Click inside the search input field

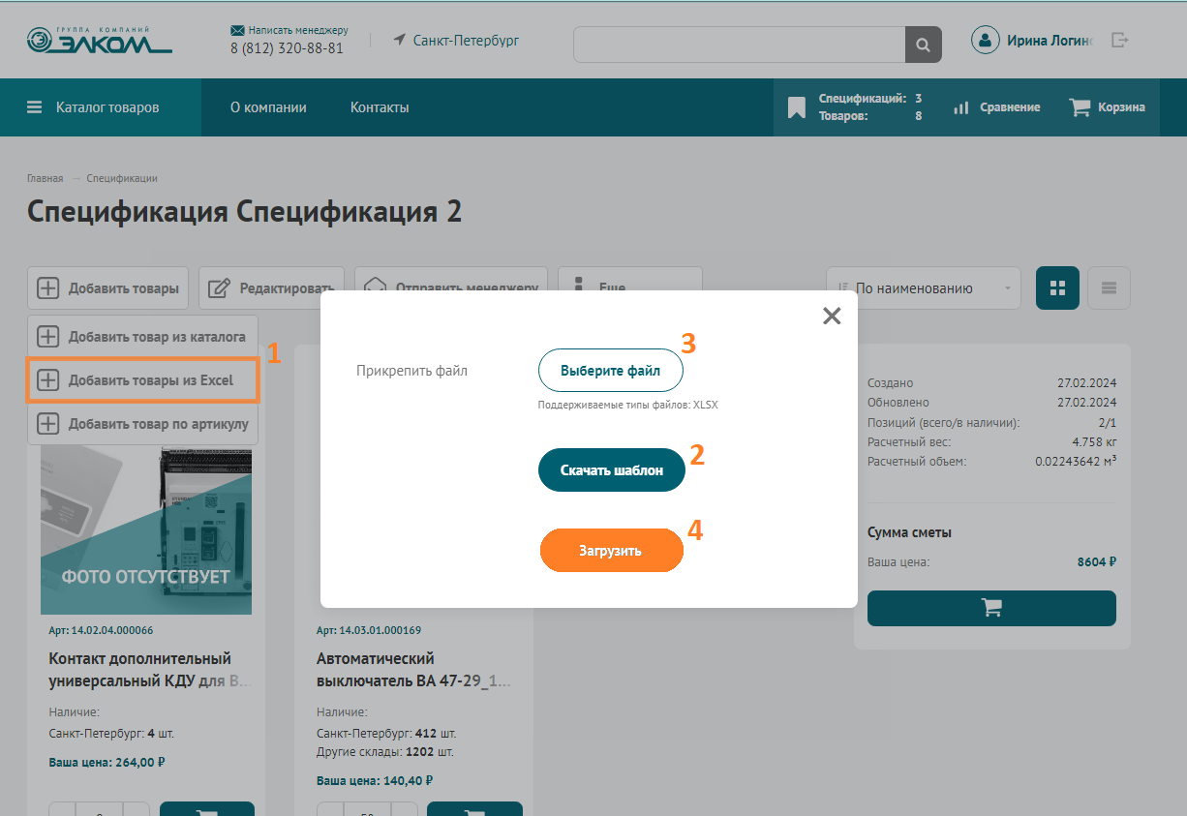[x=739, y=45]
